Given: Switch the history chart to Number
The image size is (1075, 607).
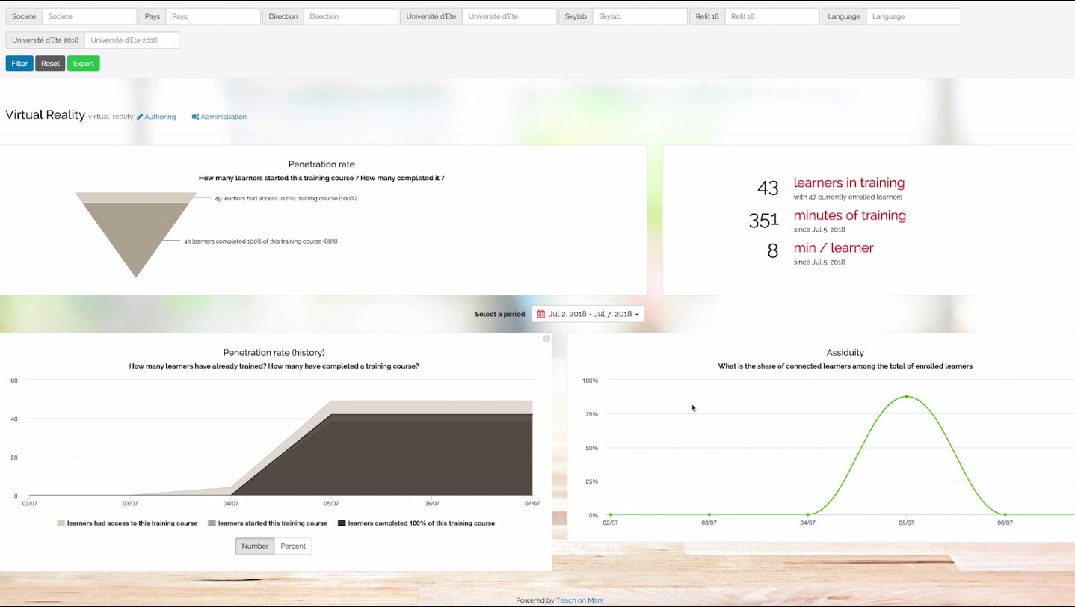Looking at the screenshot, I should click(255, 546).
